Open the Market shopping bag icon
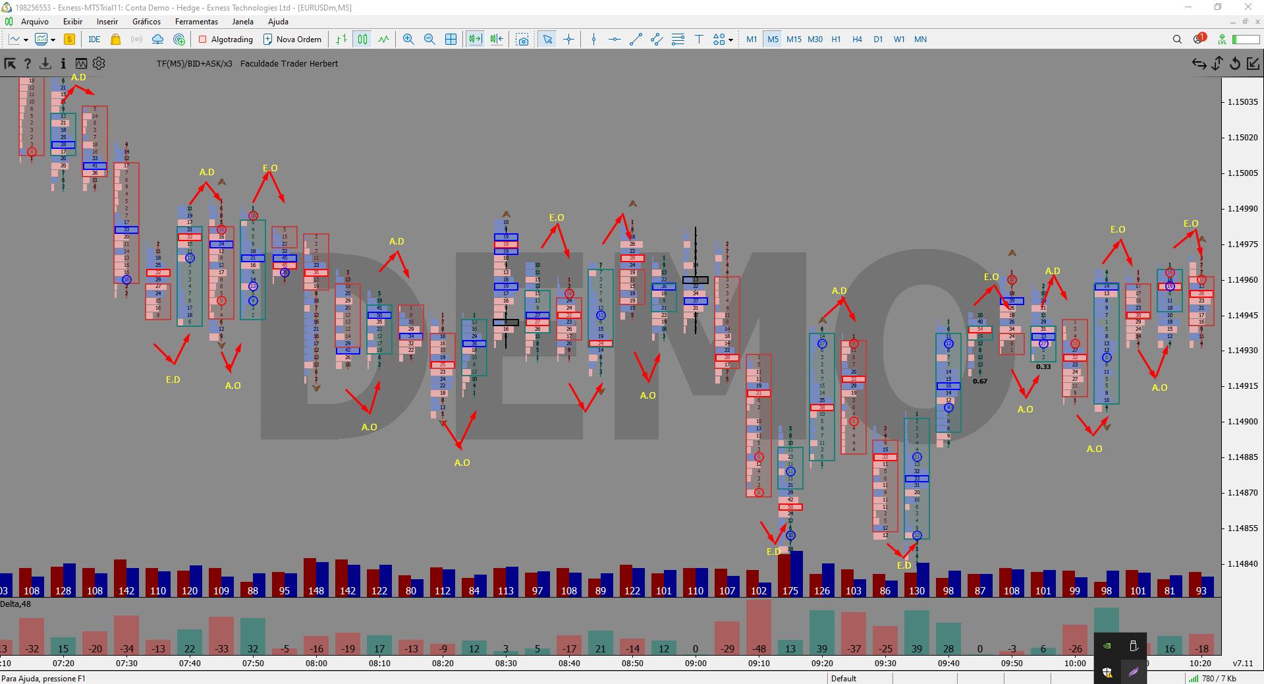1264x684 pixels. [116, 40]
